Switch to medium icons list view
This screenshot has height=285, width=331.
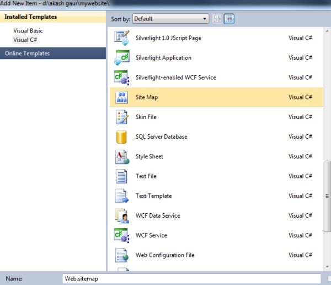[x=229, y=19]
